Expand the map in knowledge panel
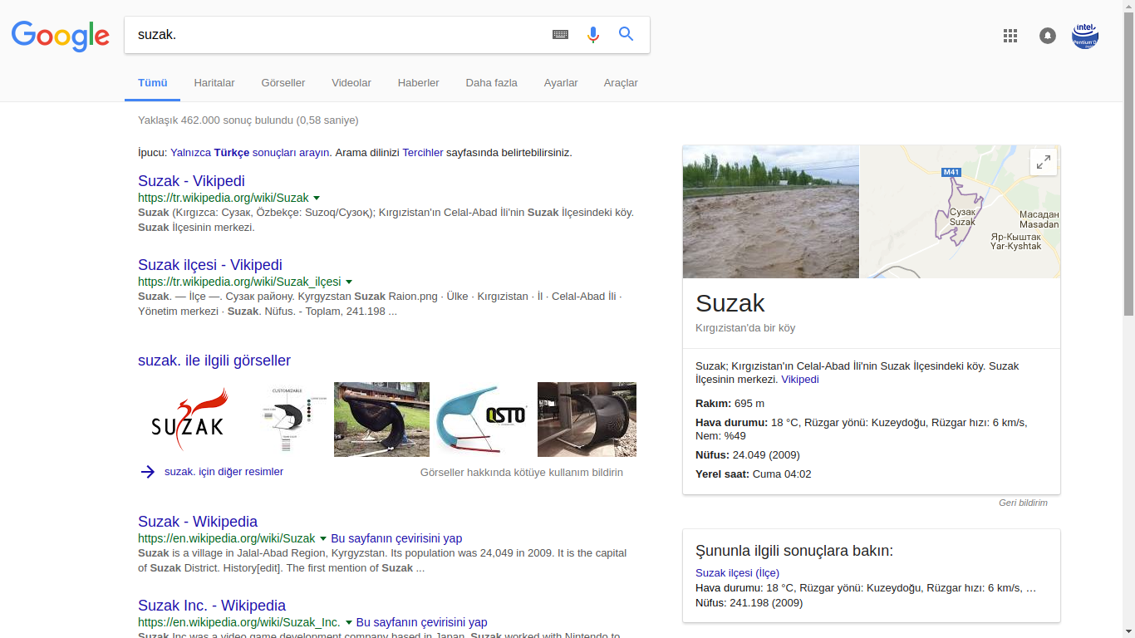Image resolution: width=1135 pixels, height=638 pixels. click(1044, 162)
